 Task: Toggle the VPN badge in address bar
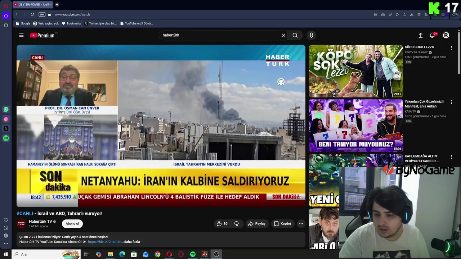coord(42,14)
